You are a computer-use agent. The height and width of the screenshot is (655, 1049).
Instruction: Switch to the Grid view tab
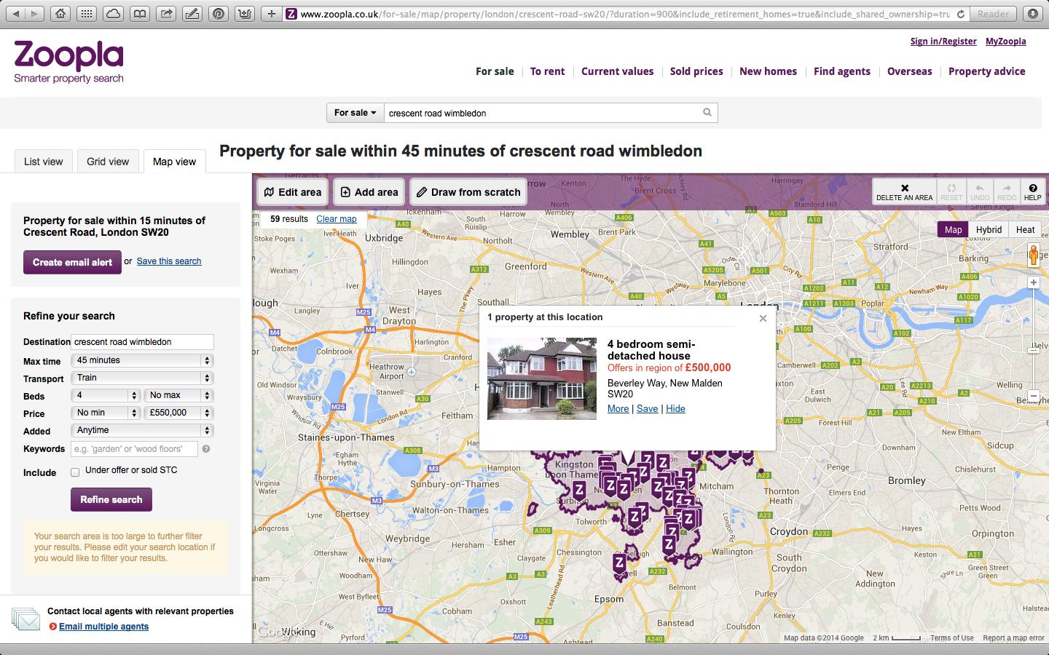click(108, 162)
